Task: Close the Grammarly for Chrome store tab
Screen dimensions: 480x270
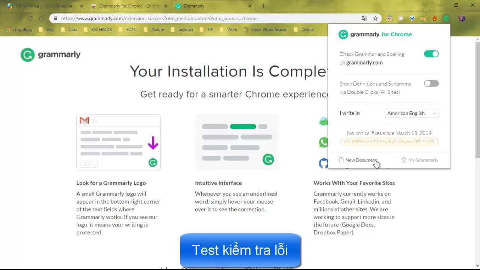Action: tap(166, 6)
